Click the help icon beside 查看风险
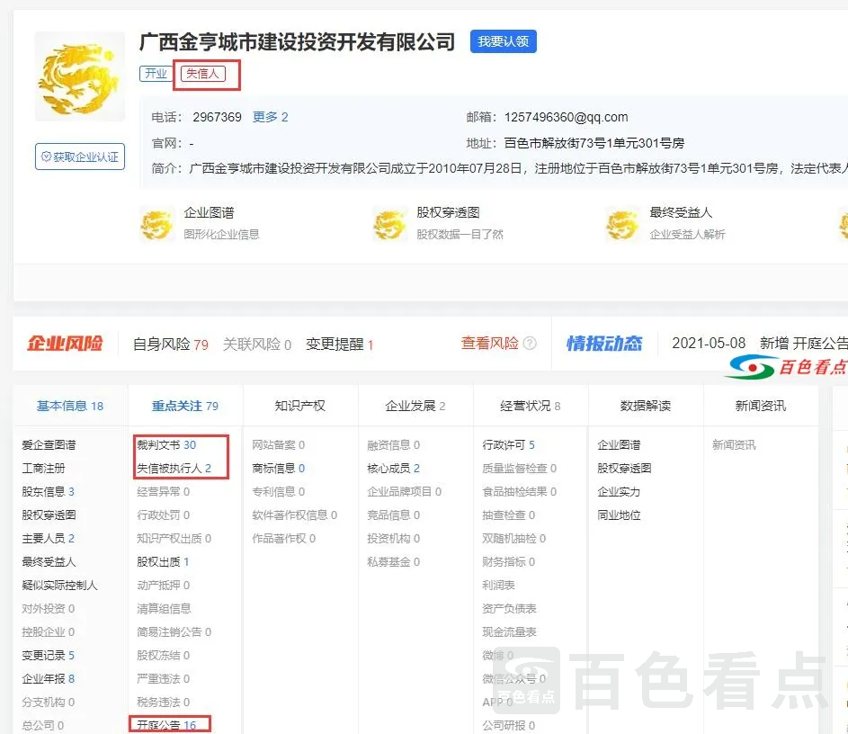The image size is (848, 734). point(530,344)
